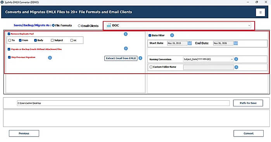Click the Convert button

coord(249,134)
